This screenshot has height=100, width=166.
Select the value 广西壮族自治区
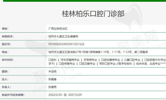(x=58, y=29)
